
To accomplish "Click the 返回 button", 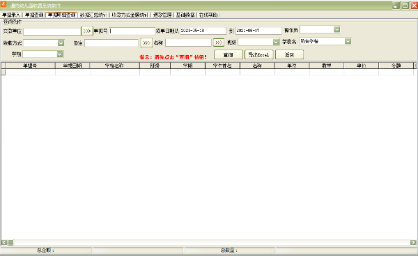I will tap(289, 54).
